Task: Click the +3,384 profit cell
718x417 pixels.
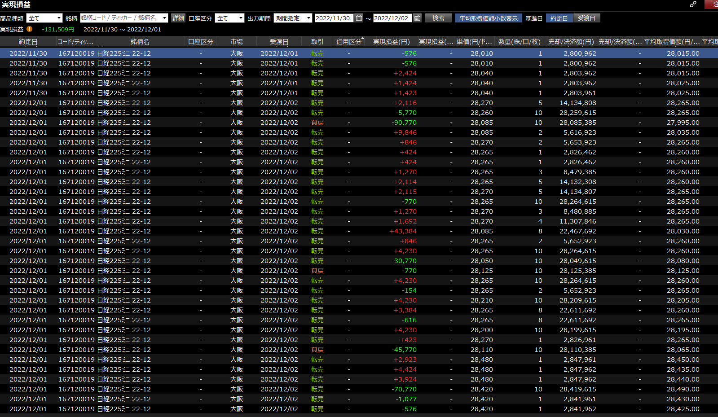Action: coord(405,310)
